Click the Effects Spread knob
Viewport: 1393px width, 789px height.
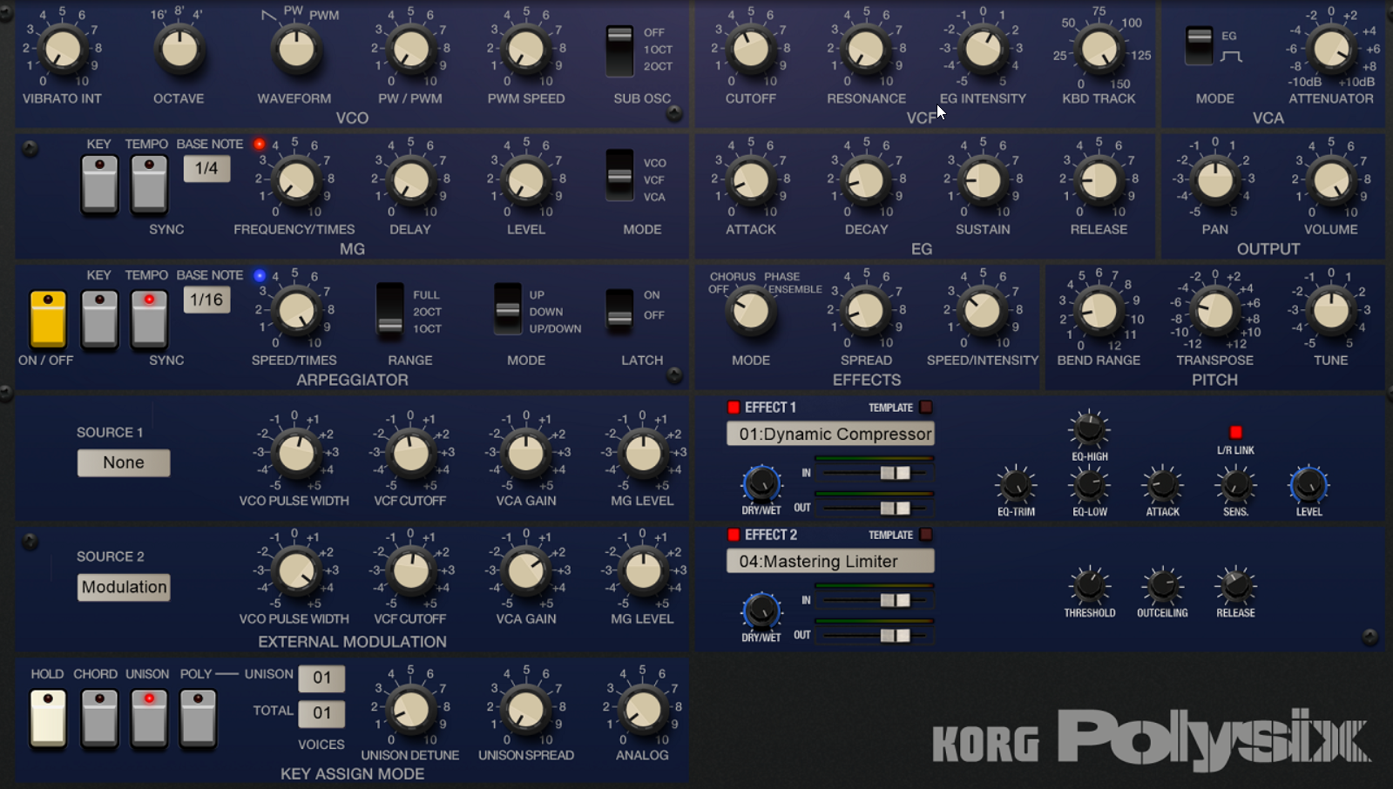[x=867, y=312]
